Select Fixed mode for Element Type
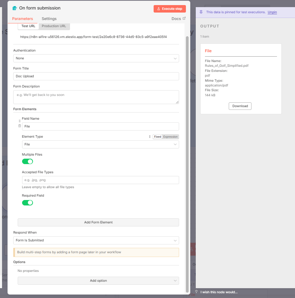Image resolution: width=295 pixels, height=298 pixels. 157,137
